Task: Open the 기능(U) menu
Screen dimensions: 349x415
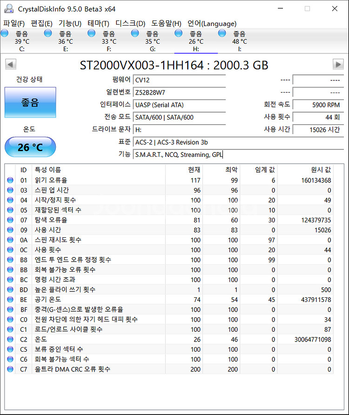Action: (x=70, y=24)
